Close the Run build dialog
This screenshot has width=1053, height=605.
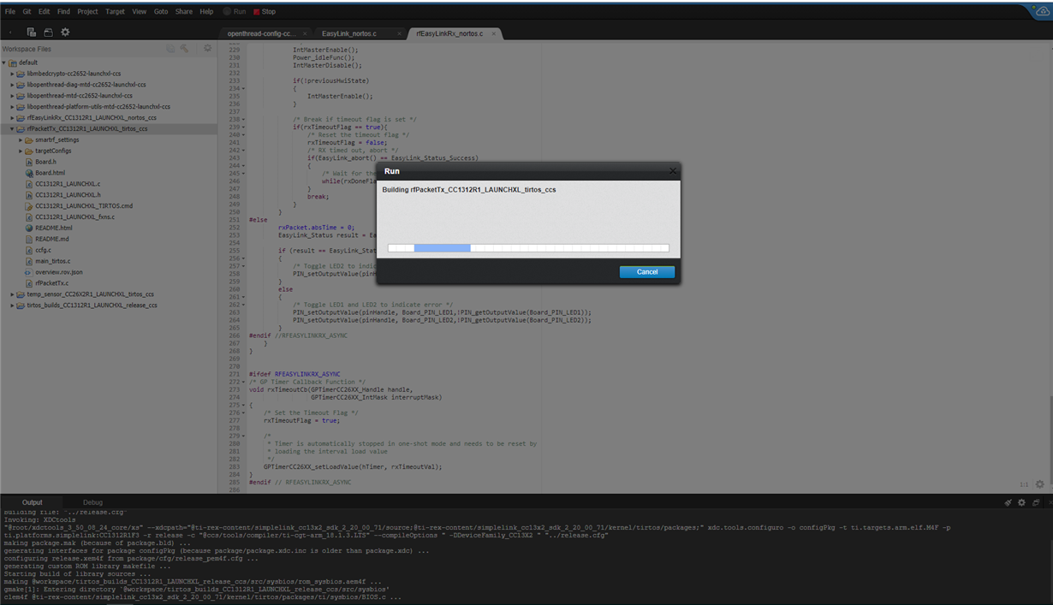[x=672, y=171]
